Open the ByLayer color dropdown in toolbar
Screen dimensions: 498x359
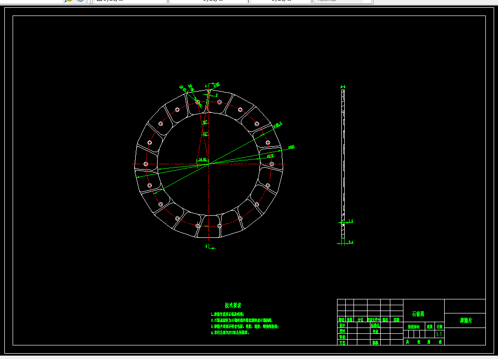click(131, 1)
